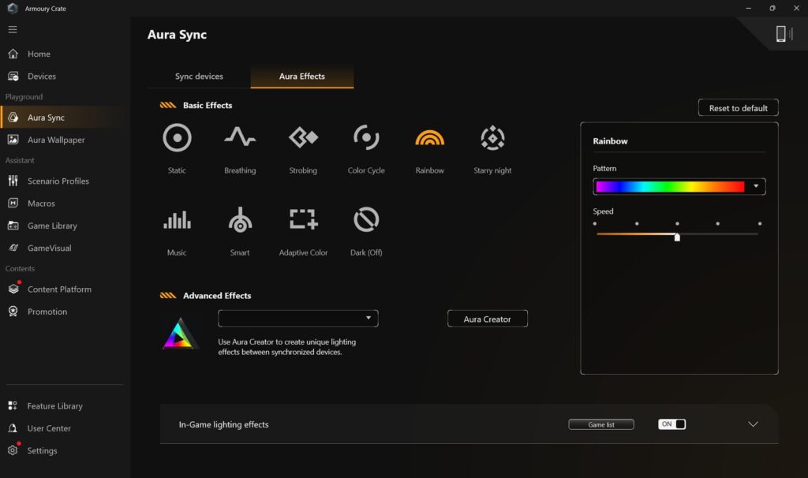Click the Pattern setting label
The image size is (808, 478).
click(604, 169)
